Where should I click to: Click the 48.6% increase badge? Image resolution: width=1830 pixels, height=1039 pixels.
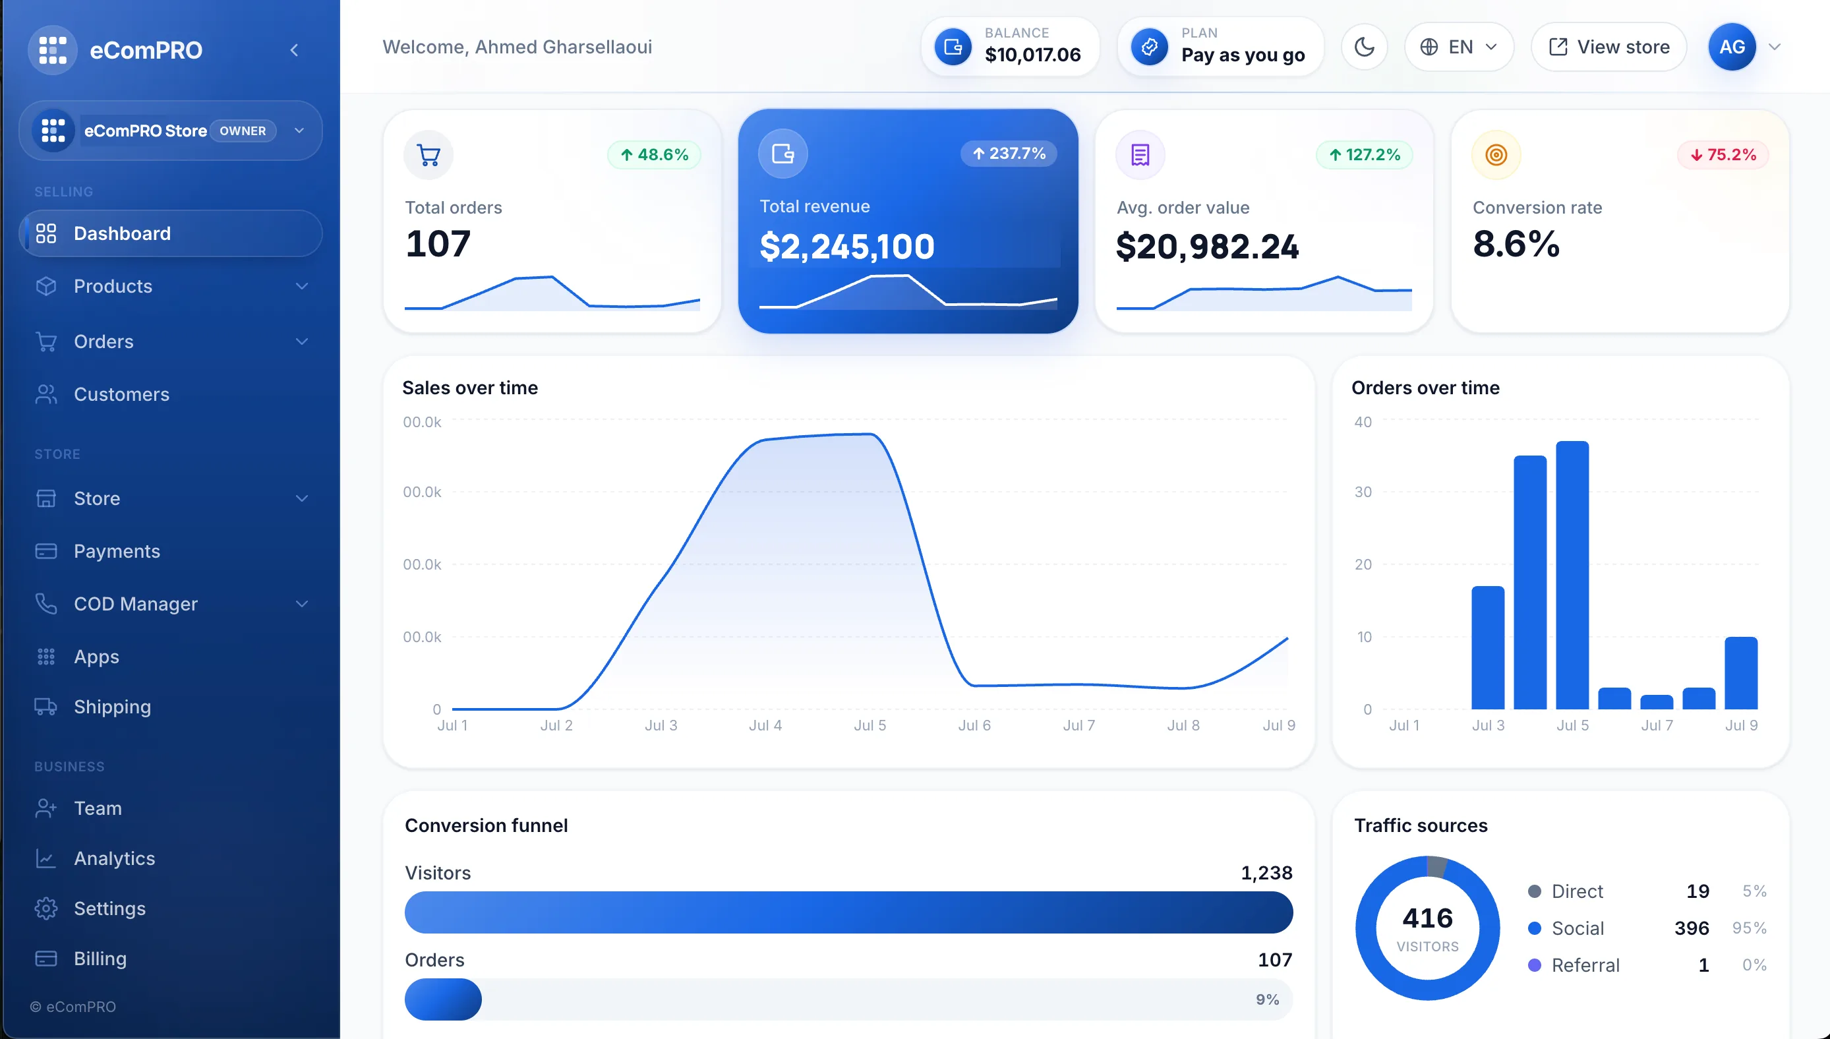point(654,155)
